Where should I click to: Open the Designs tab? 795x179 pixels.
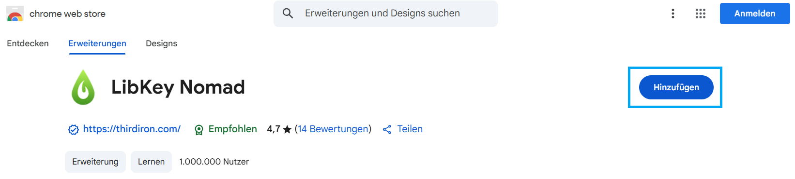tap(161, 43)
